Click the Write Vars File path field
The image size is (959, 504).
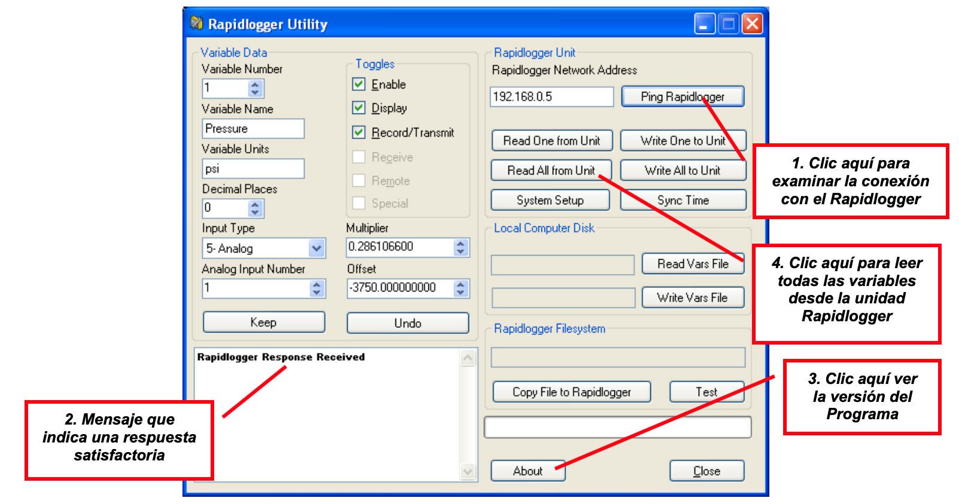point(563,297)
